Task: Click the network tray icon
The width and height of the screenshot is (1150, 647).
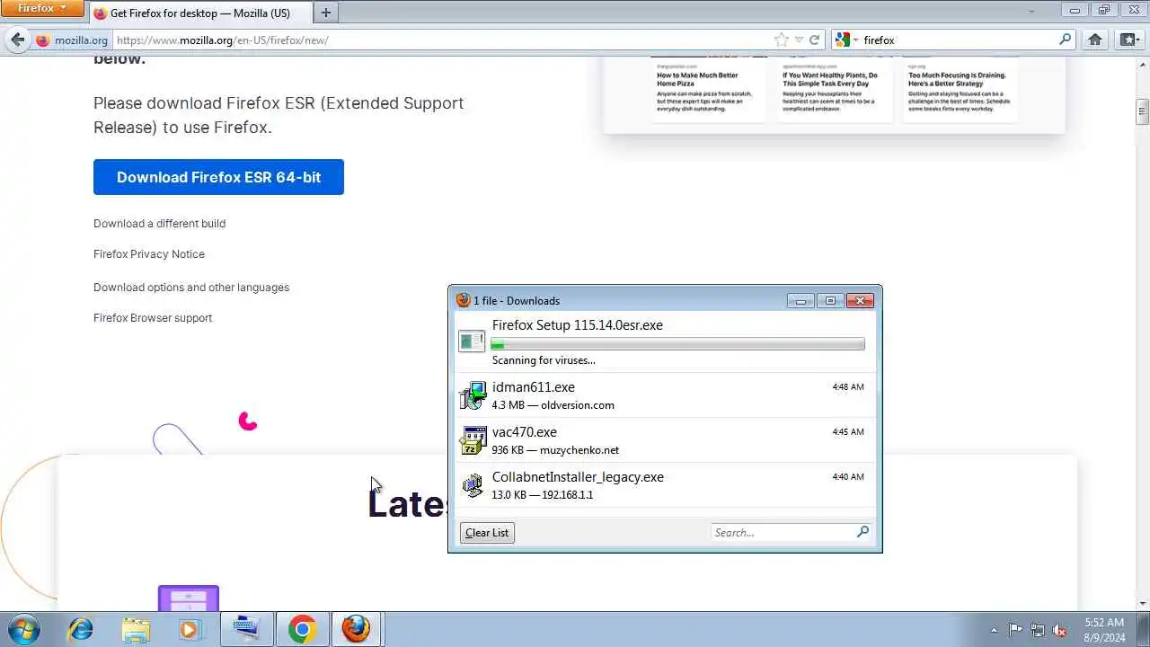Action: click(1038, 630)
